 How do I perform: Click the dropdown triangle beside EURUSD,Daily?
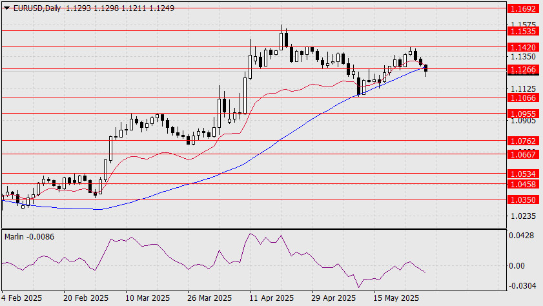[x=6, y=8]
